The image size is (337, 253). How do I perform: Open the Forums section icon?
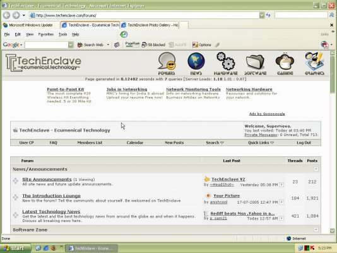pyautogui.click(x=167, y=64)
